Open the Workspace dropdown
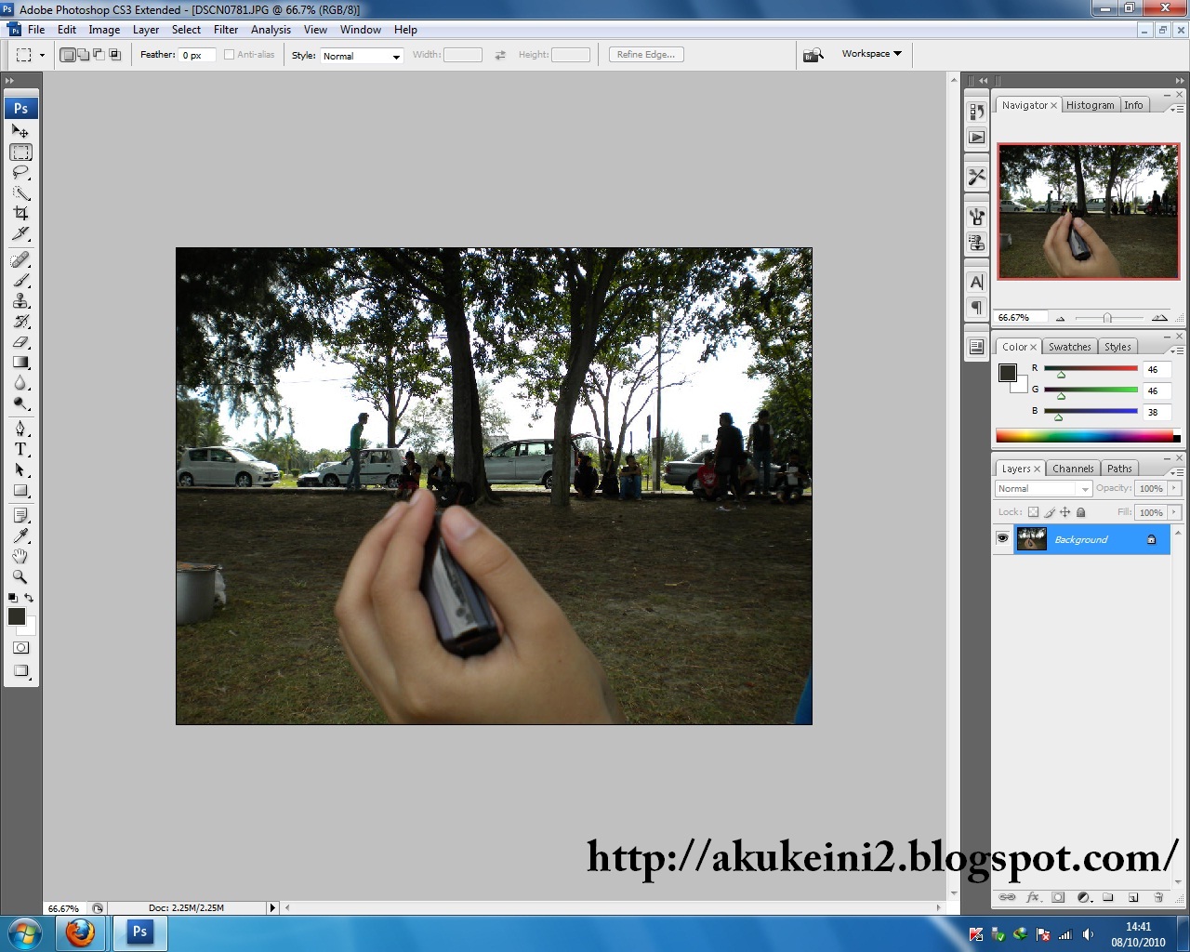 click(x=870, y=53)
